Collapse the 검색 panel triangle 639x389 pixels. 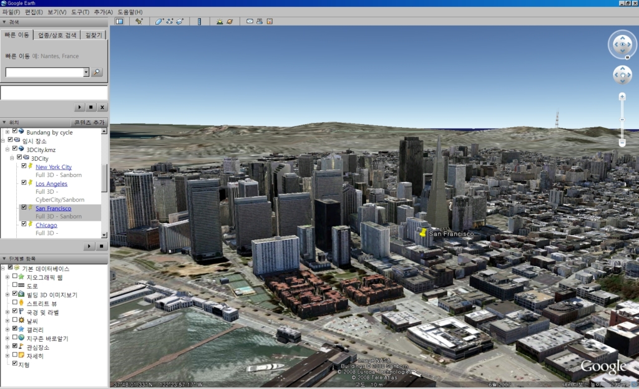pyautogui.click(x=4, y=22)
